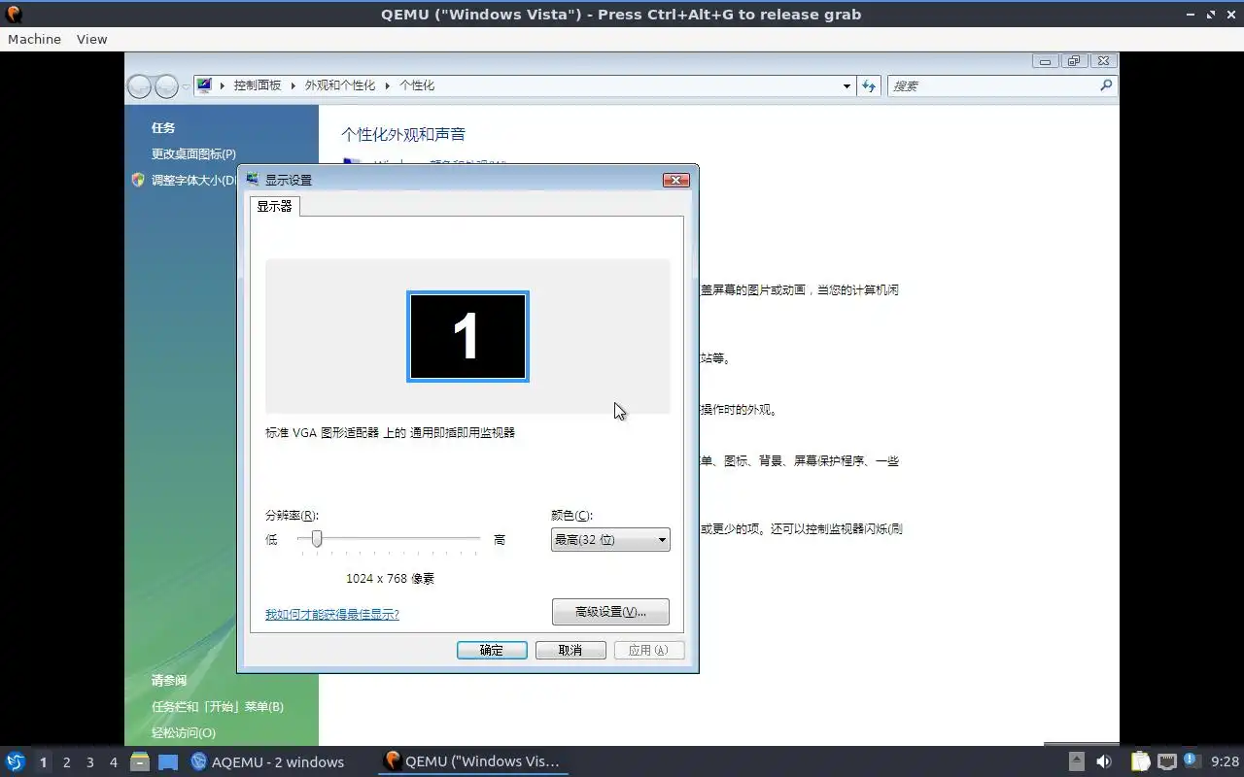Click the 应用 apply button
The image size is (1244, 777).
tap(649, 651)
